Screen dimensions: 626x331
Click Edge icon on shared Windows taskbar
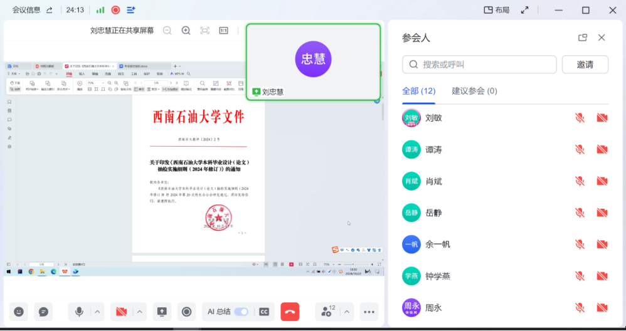[x=53, y=271]
